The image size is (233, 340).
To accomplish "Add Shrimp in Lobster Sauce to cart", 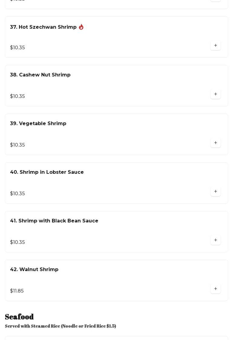I will 215,191.
